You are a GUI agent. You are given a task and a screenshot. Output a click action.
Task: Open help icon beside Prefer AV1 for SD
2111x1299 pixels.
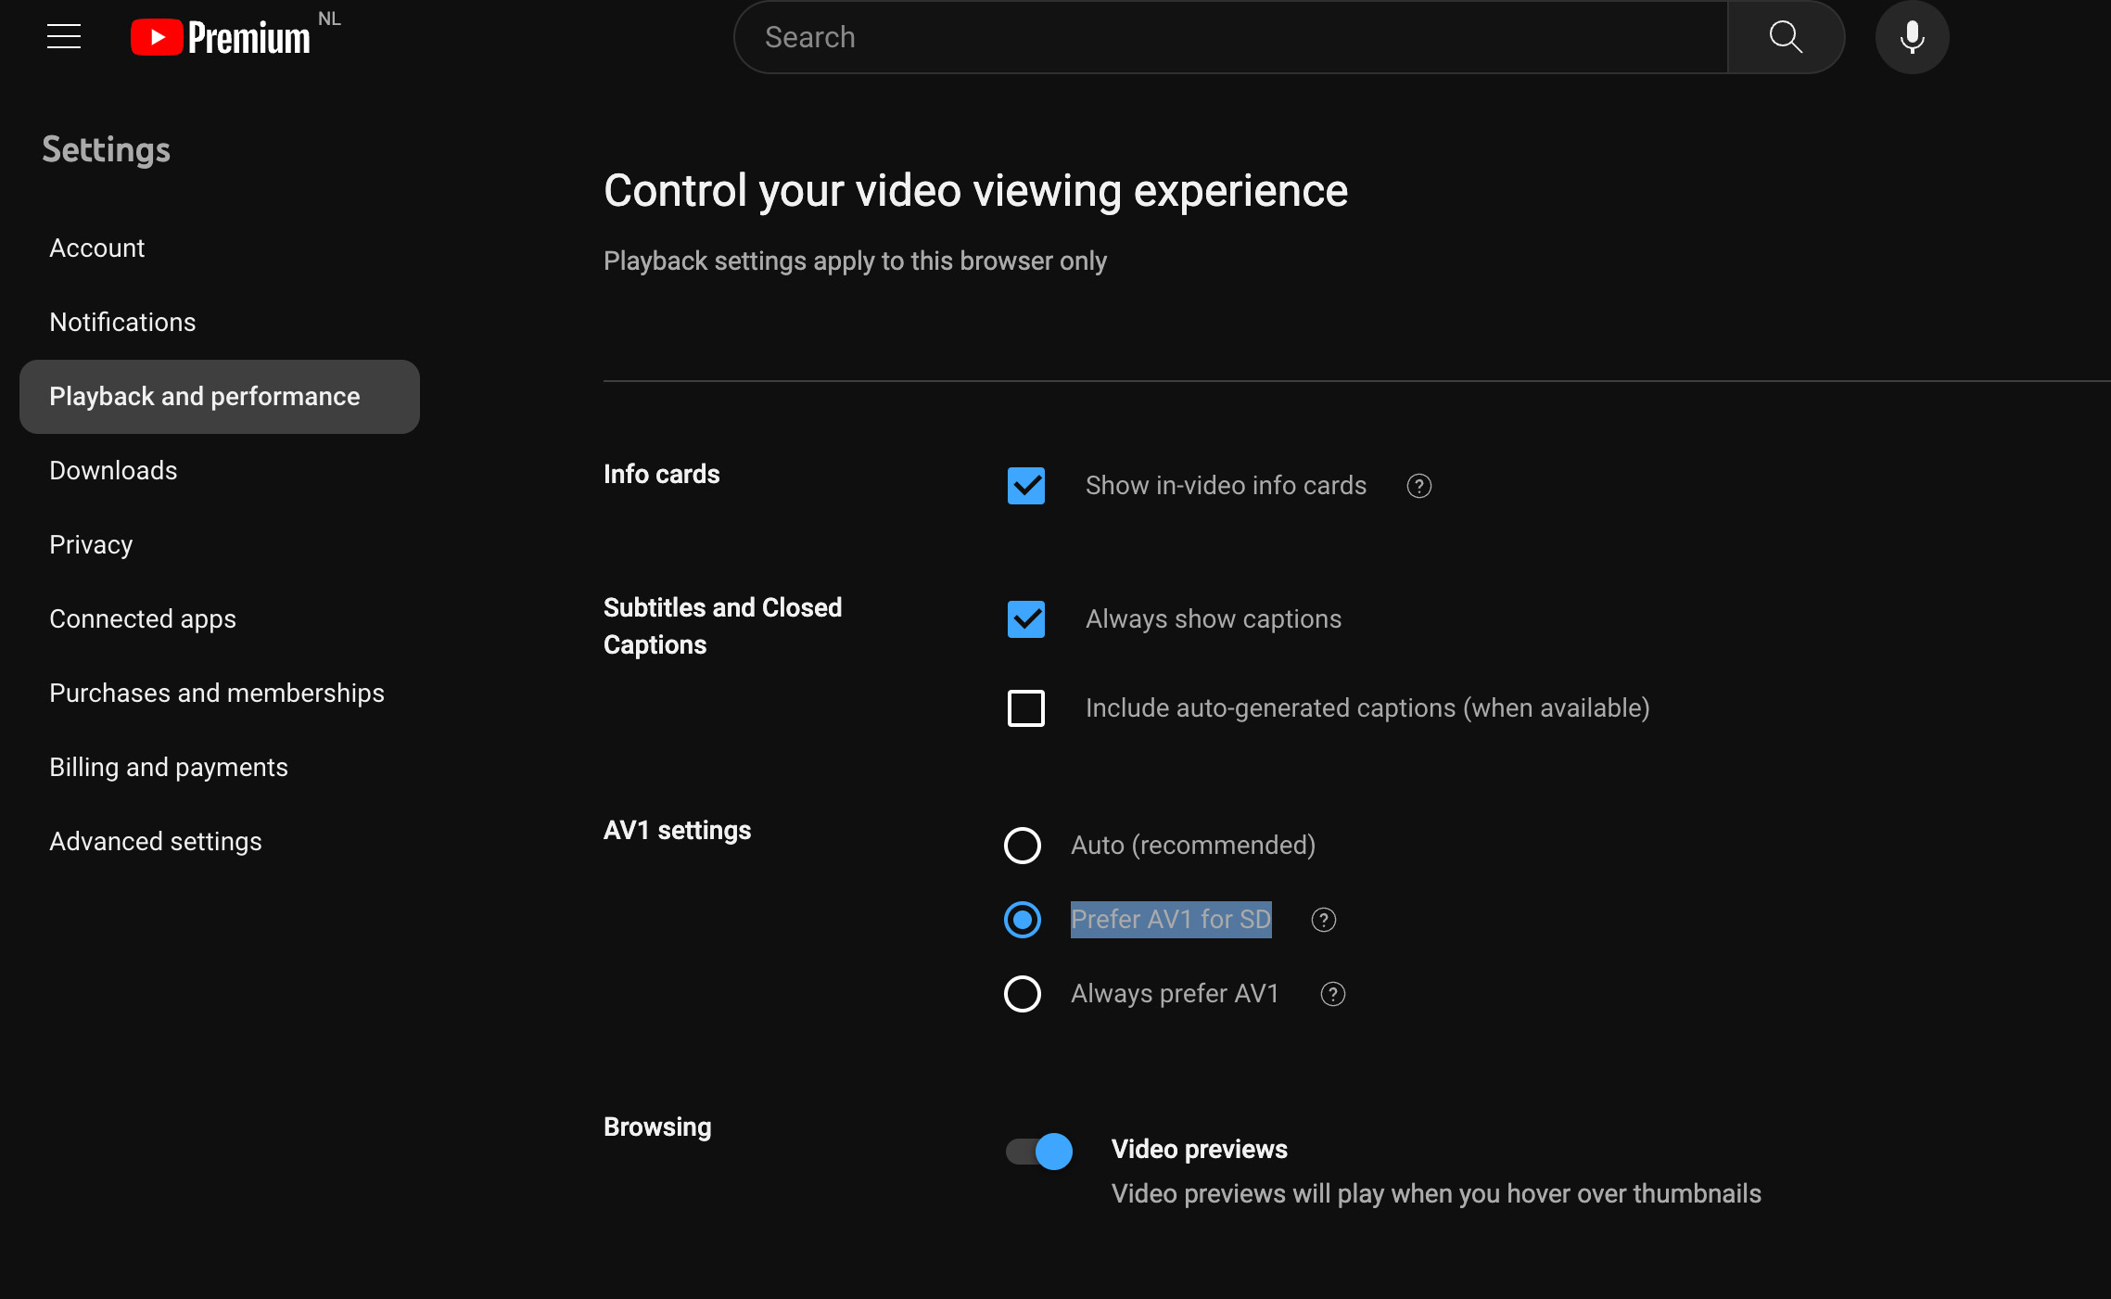pyautogui.click(x=1323, y=920)
